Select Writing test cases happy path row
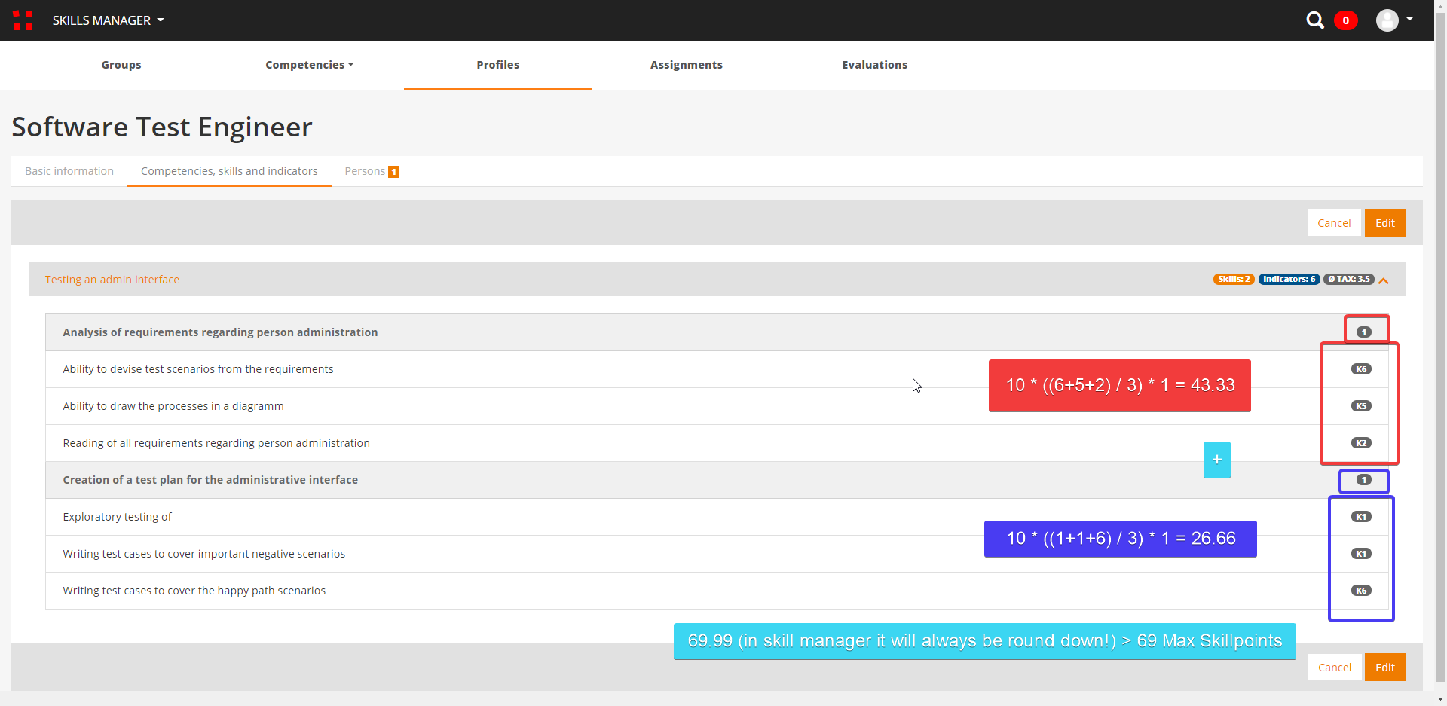This screenshot has width=1447, height=706. tap(717, 591)
